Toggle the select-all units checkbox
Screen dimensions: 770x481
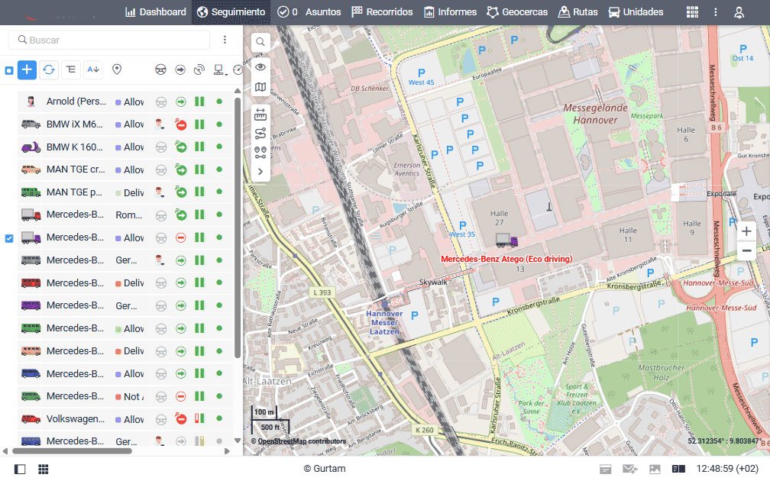click(x=9, y=70)
